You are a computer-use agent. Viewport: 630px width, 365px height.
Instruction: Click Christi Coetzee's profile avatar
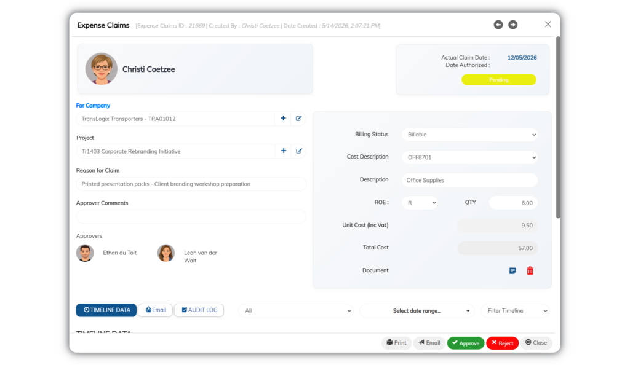[102, 69]
